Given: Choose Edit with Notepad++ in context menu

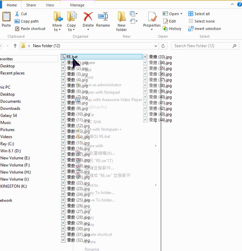Looking at the screenshot, I should pos(103,129).
